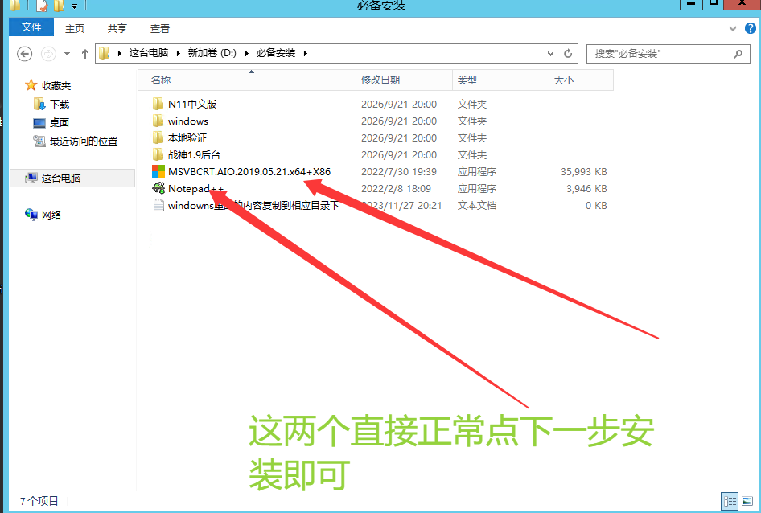
Task: Select 网络 in the navigation pane
Action: (x=51, y=215)
